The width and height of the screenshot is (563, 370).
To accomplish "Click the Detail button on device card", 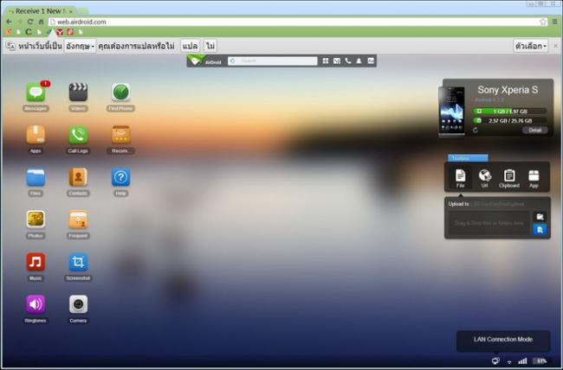I will [x=535, y=131].
